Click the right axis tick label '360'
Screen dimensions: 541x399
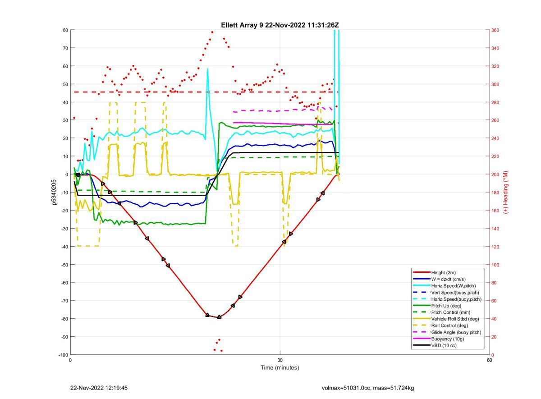click(495, 30)
